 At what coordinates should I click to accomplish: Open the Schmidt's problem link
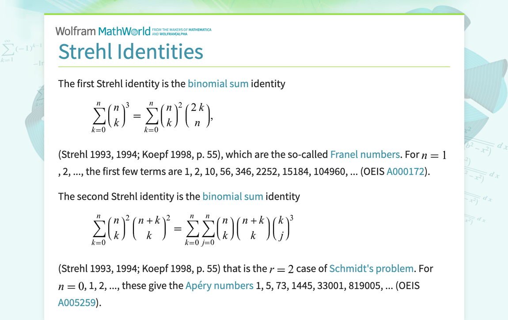click(371, 268)
